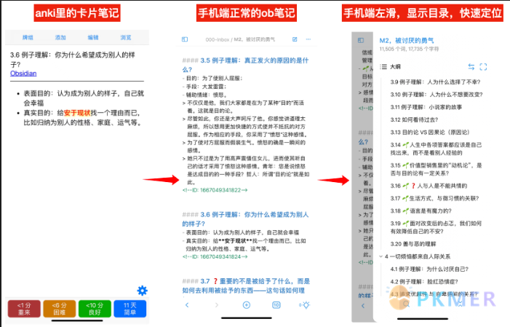The image size is (510, 327).
Task: Click sidebar toggle icon in right phone
Action: click(361, 40)
